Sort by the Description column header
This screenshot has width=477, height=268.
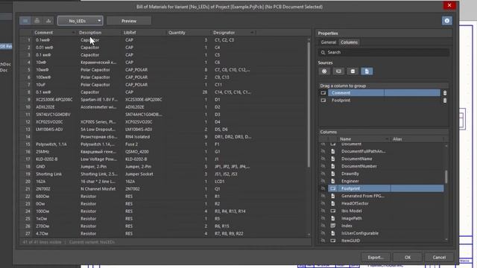tap(90, 33)
